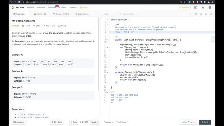
Task: Open Interview menu item
Action: (x=52, y=8)
